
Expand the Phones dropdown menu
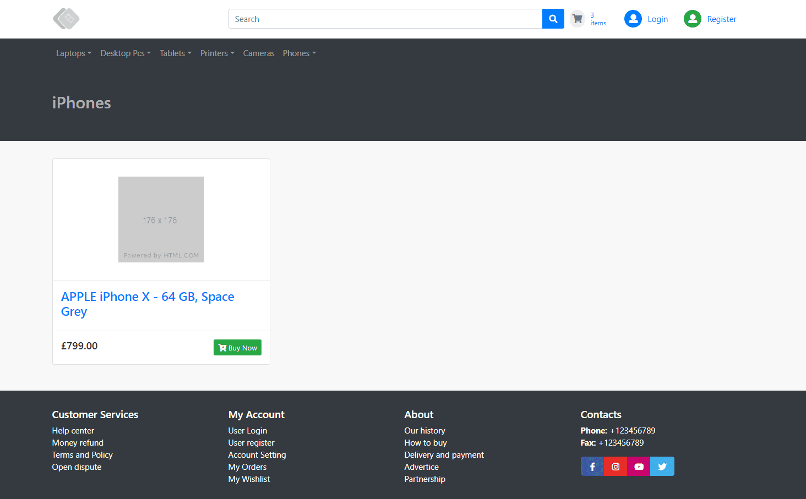point(299,53)
